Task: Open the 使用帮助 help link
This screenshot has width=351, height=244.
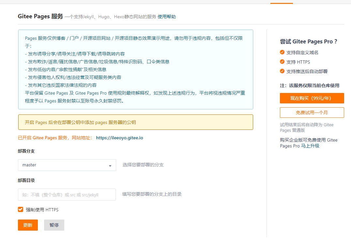Action: (x=167, y=17)
